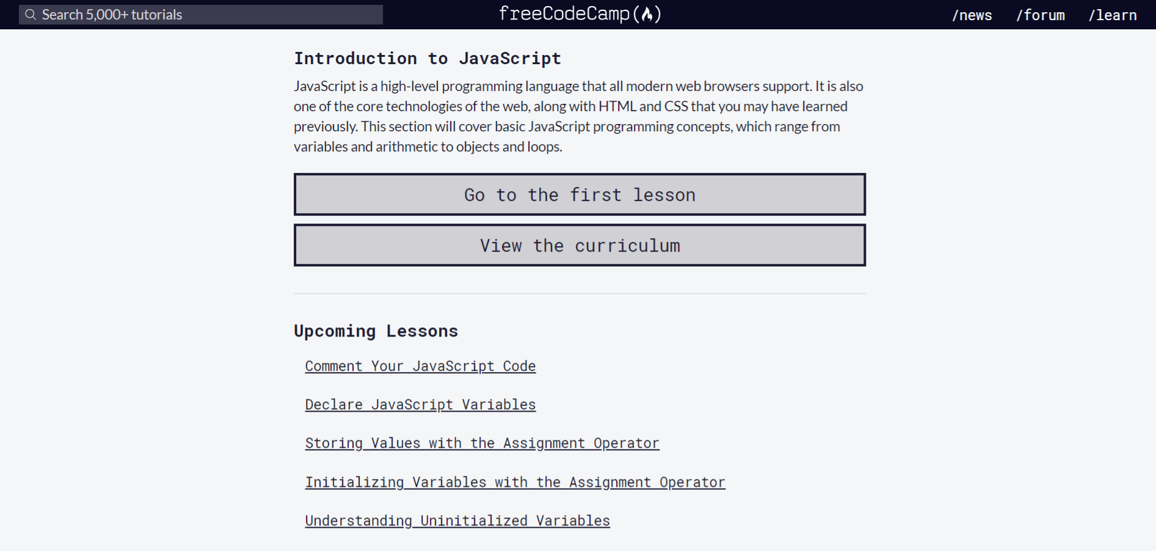Image resolution: width=1156 pixels, height=551 pixels.
Task: Click the magnifying glass search icon
Action: tap(31, 15)
